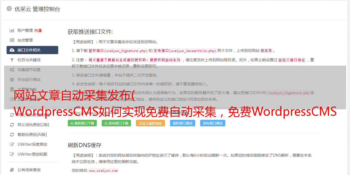Click the blue 发布接口测试 button
350x175 pixels.
pos(213,123)
